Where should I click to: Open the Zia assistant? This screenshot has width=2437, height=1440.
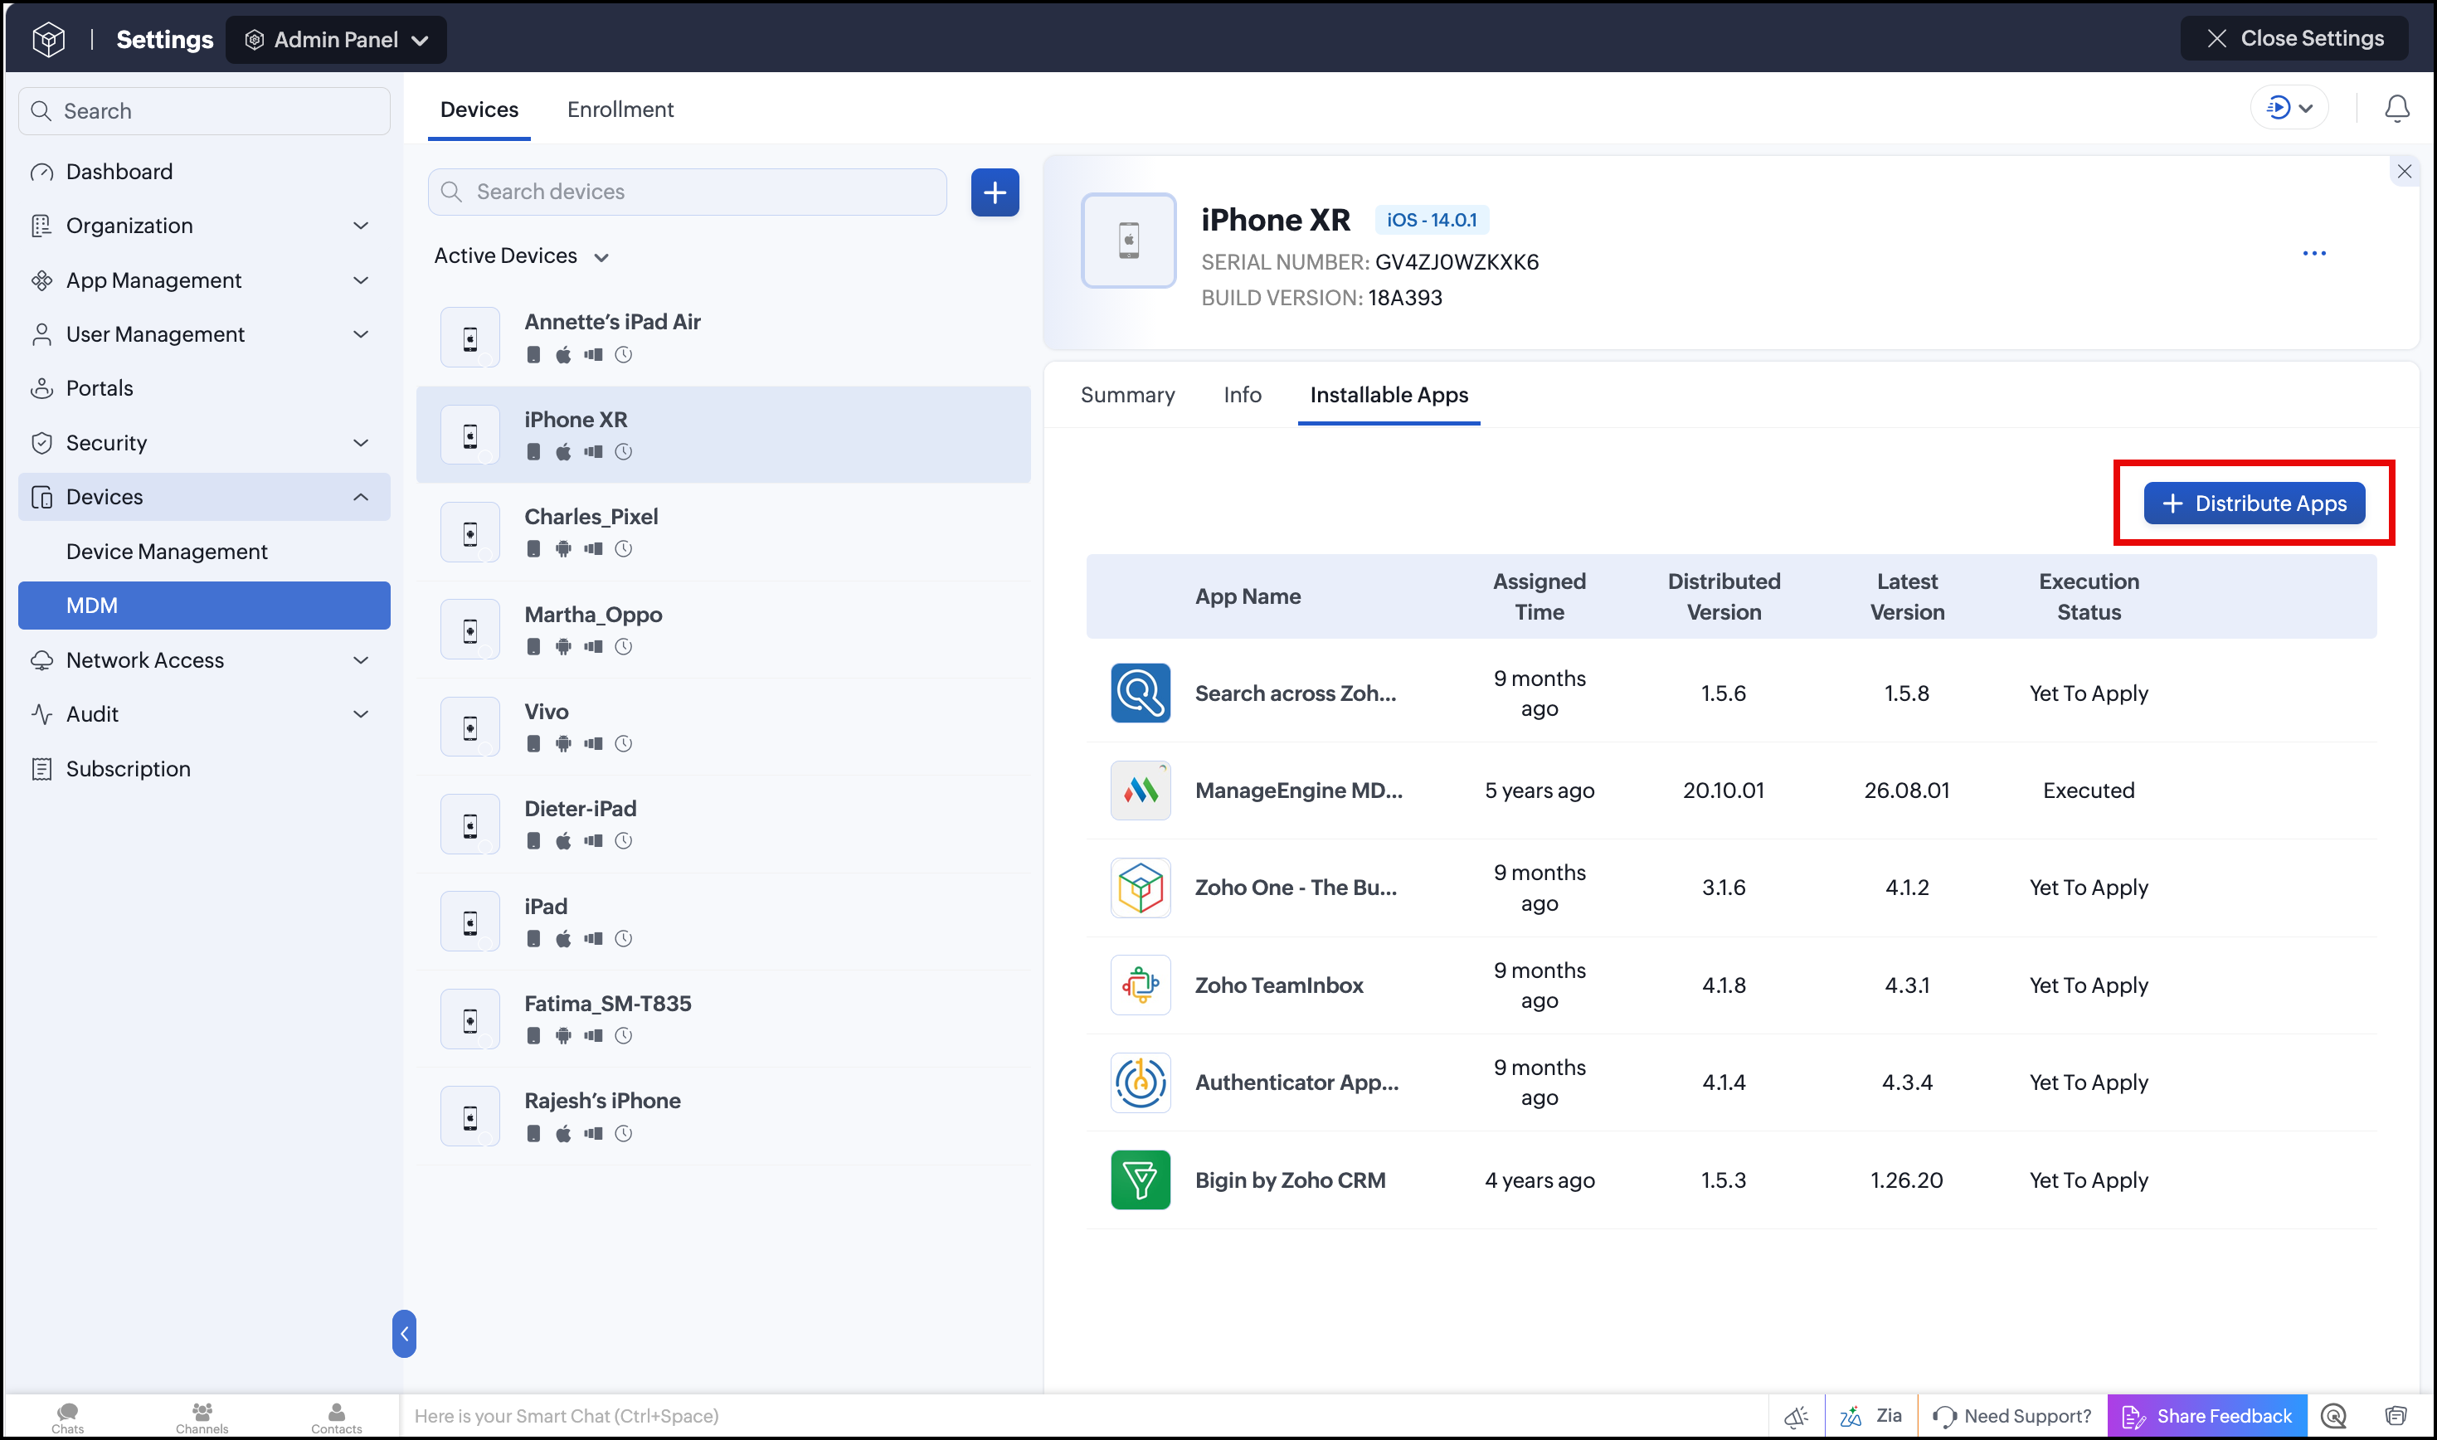pos(1870,1416)
